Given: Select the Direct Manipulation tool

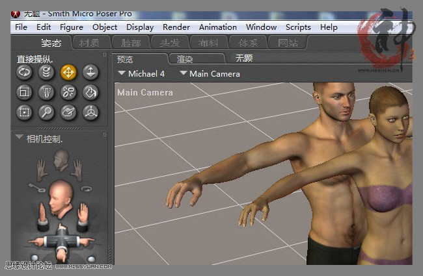Looking at the screenshot, I should [90, 112].
